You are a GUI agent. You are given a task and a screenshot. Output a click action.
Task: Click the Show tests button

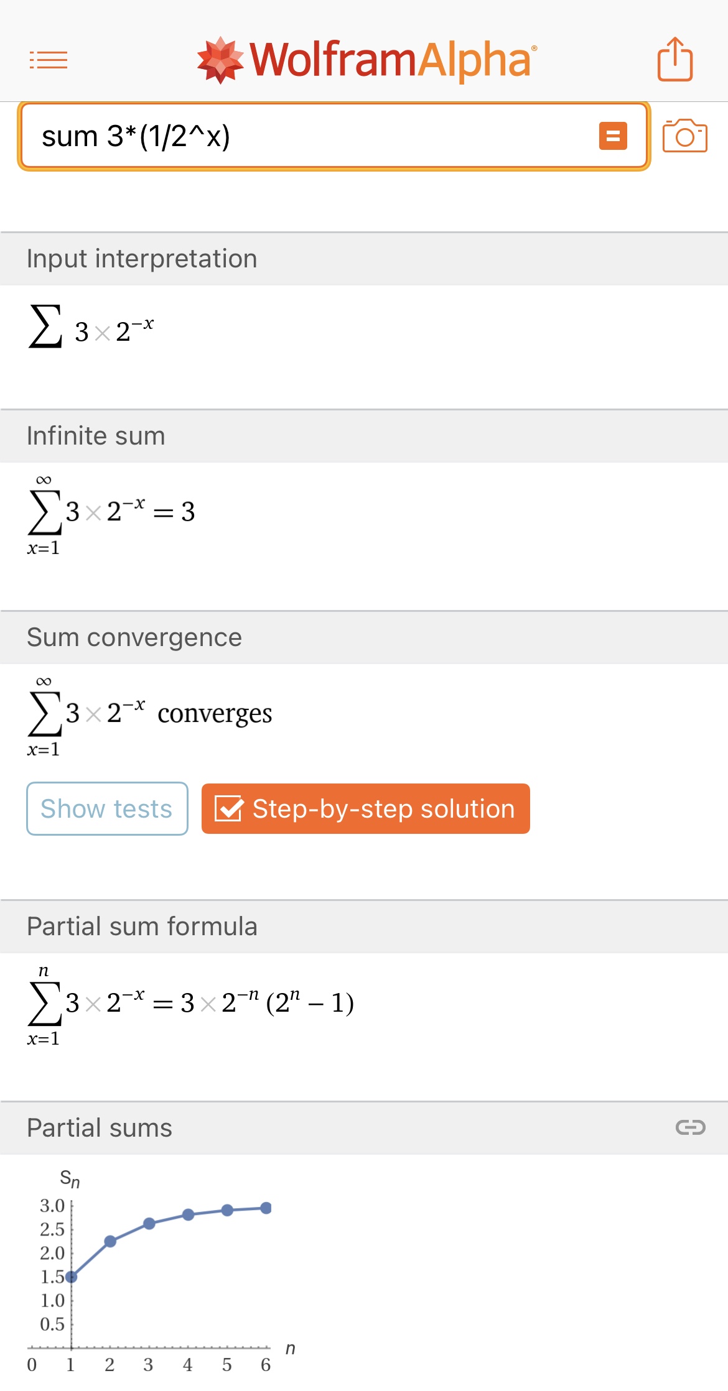(107, 809)
